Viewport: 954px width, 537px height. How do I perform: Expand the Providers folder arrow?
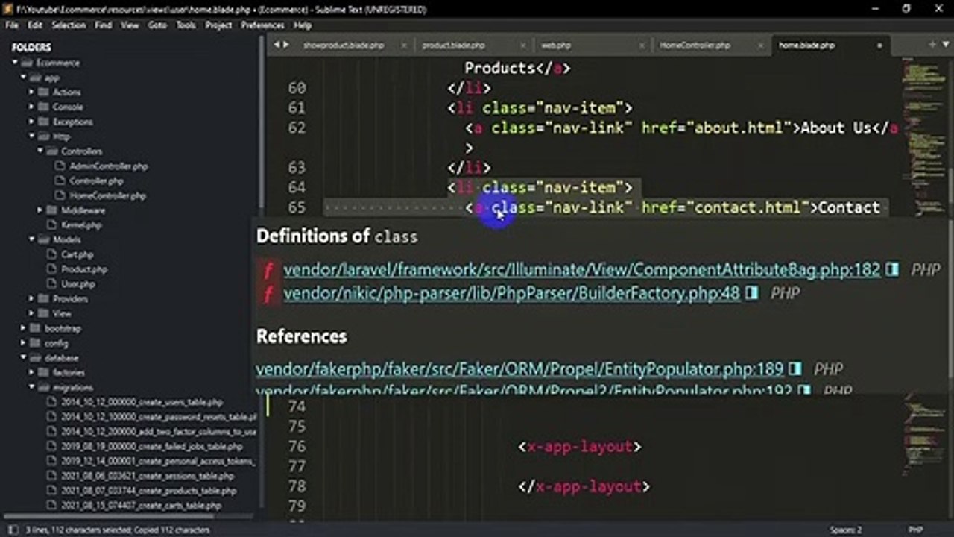(x=32, y=299)
